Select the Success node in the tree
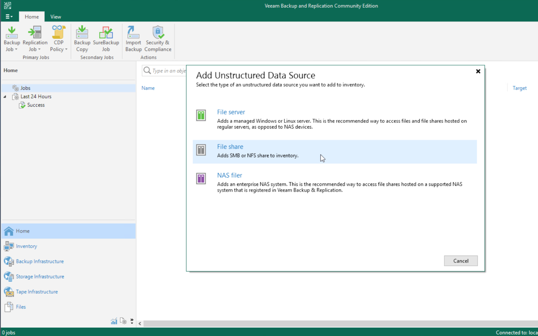The height and width of the screenshot is (336, 538). coord(36,105)
